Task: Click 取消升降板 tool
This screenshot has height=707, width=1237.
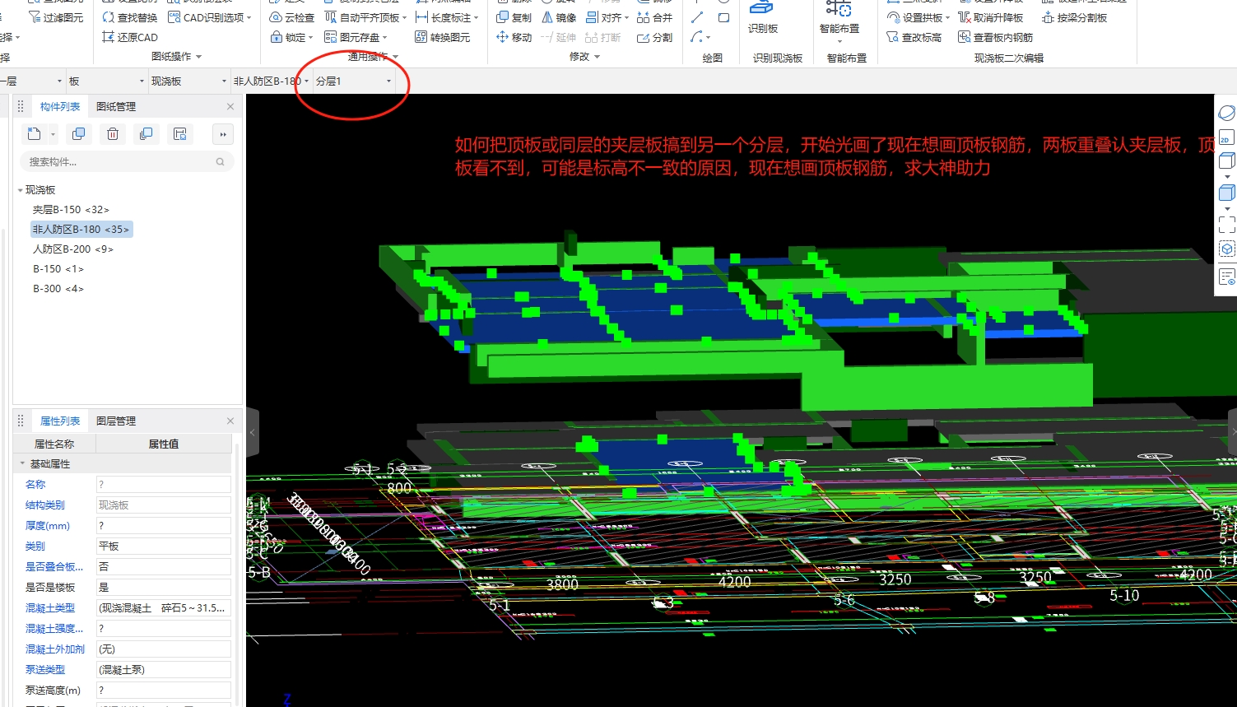Action: 991,17
